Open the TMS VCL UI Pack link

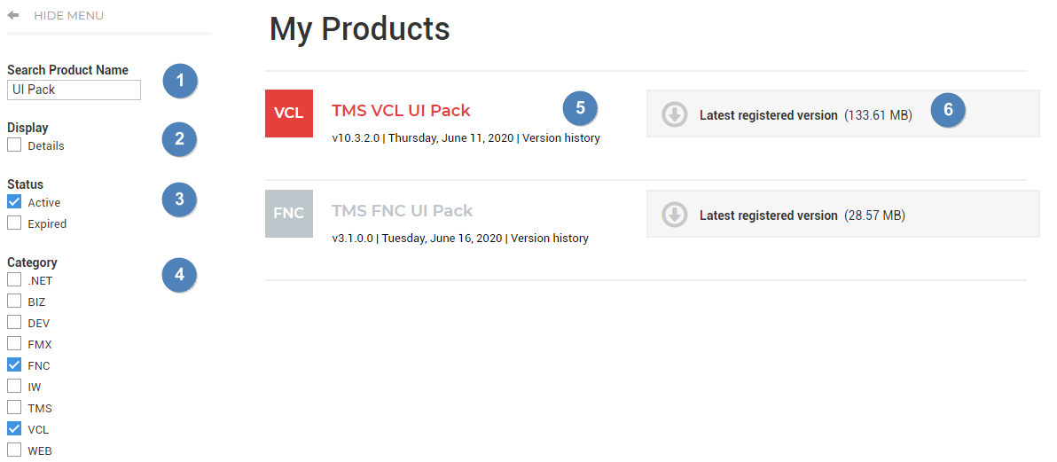401,110
